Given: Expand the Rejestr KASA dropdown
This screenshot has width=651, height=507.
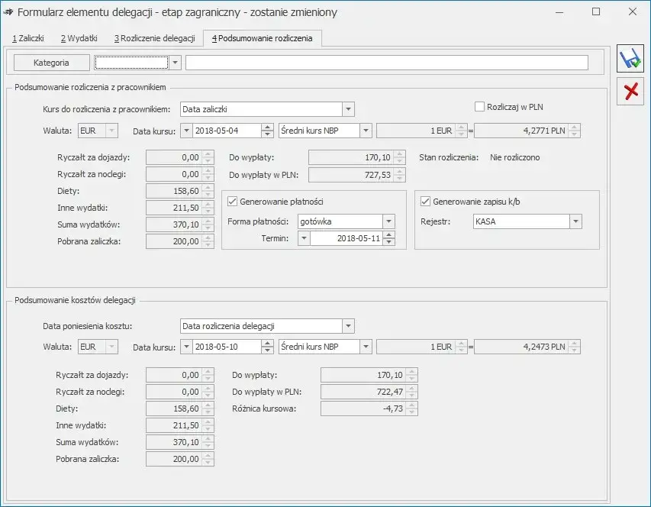Looking at the screenshot, I should point(575,221).
